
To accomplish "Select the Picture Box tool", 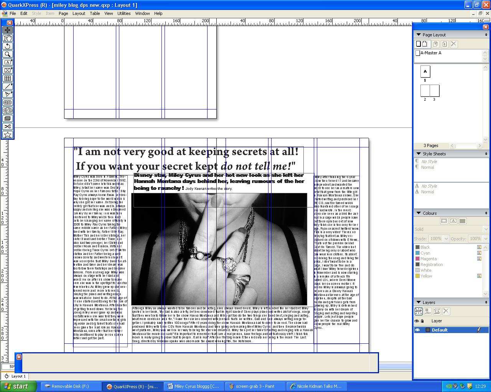I will (8, 70).
